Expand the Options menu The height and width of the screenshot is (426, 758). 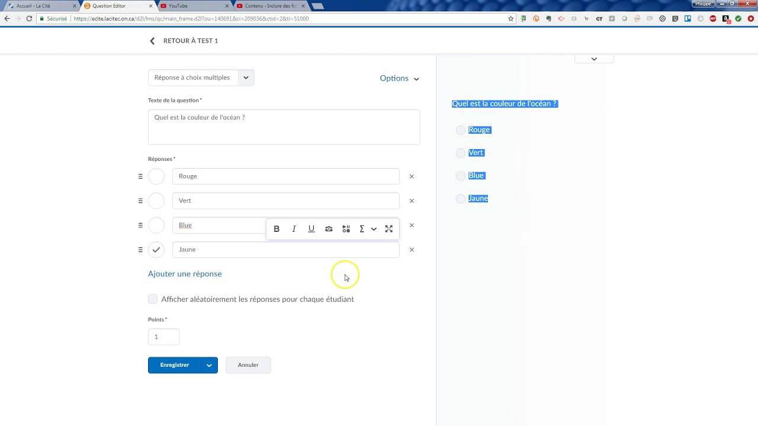coord(400,78)
